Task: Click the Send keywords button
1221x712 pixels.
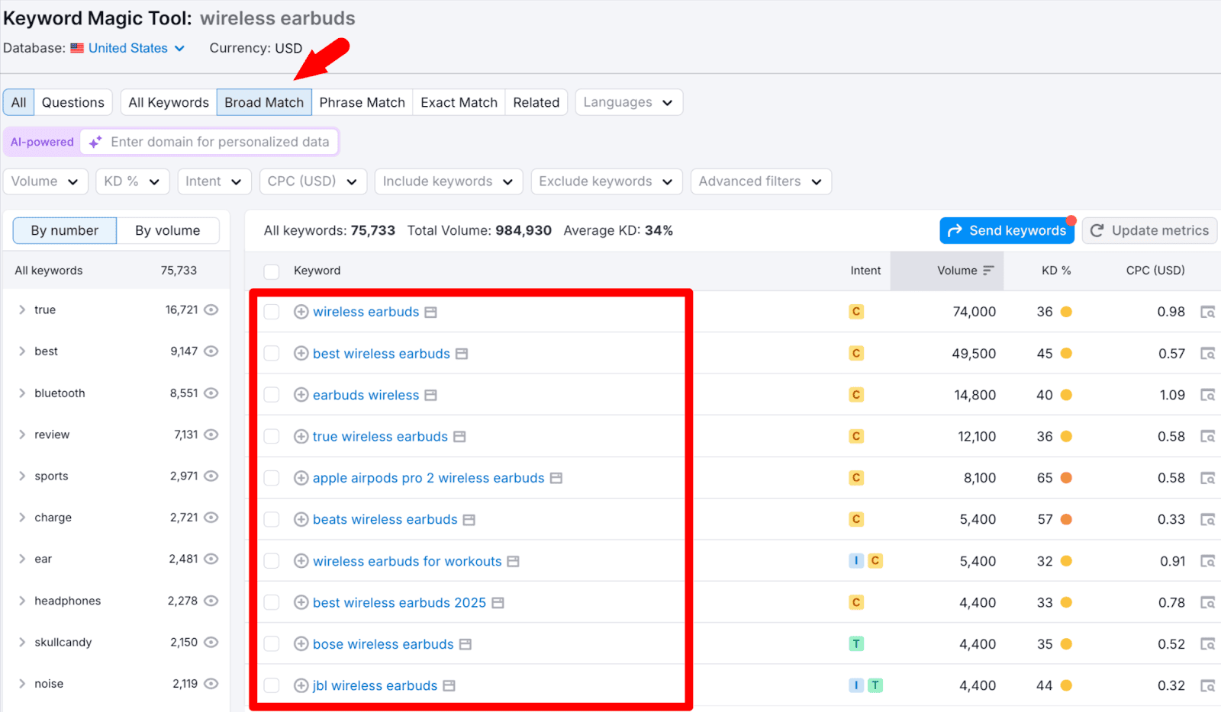Action: point(1007,230)
